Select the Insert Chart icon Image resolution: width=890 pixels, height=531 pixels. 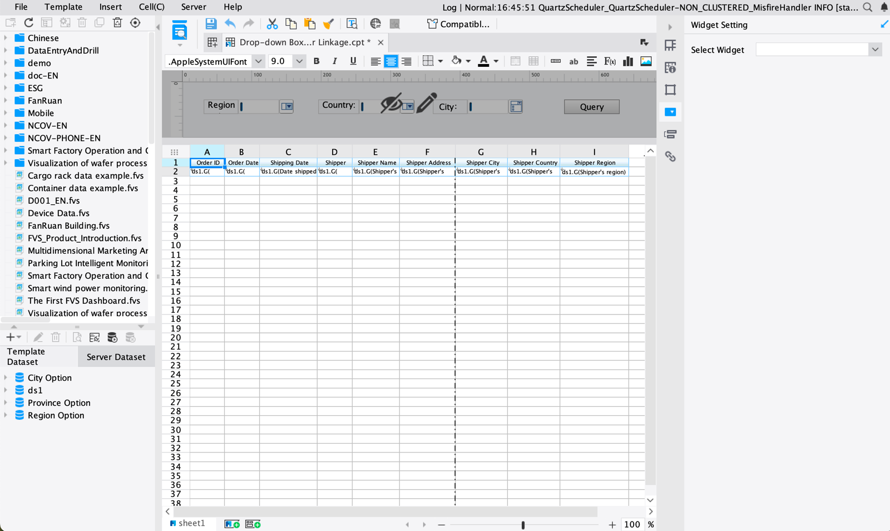(627, 61)
